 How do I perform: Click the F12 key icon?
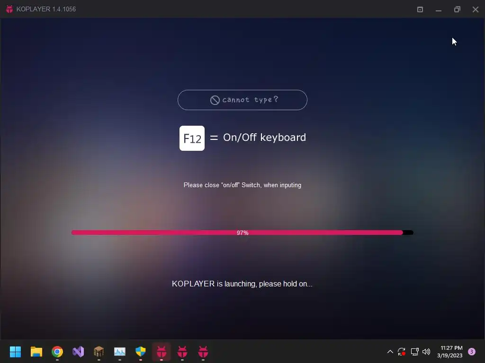(192, 138)
